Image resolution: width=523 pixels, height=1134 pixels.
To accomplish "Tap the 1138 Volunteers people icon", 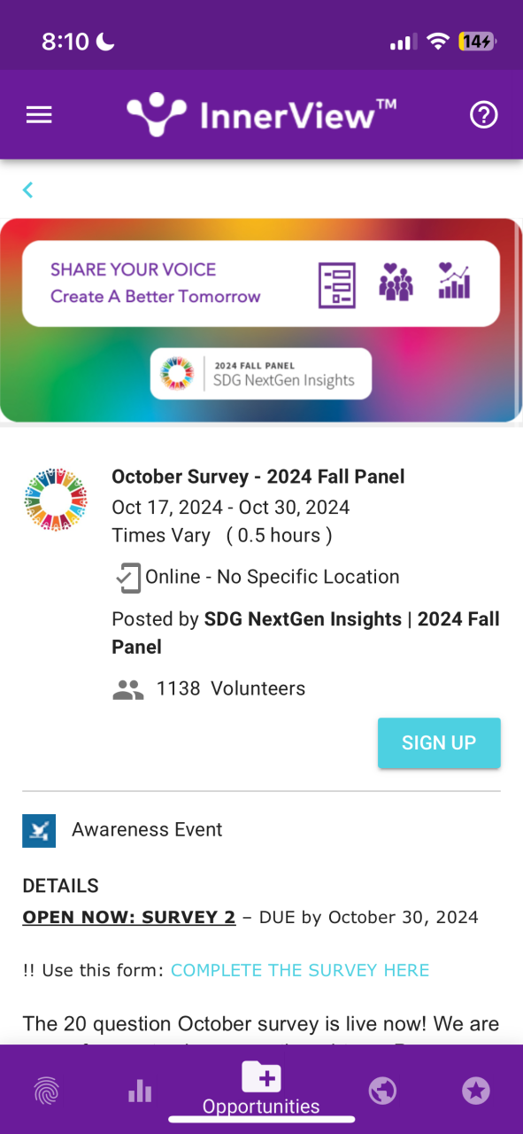I will (128, 689).
